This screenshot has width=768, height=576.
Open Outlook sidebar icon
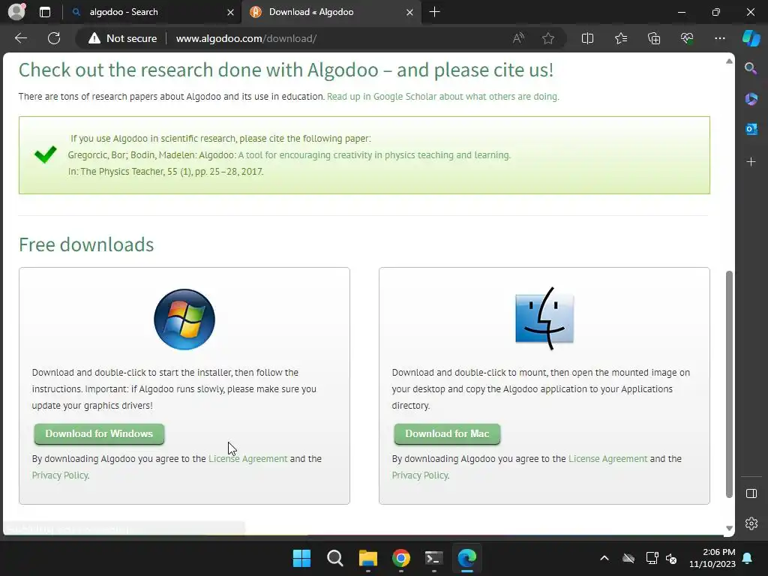(751, 129)
